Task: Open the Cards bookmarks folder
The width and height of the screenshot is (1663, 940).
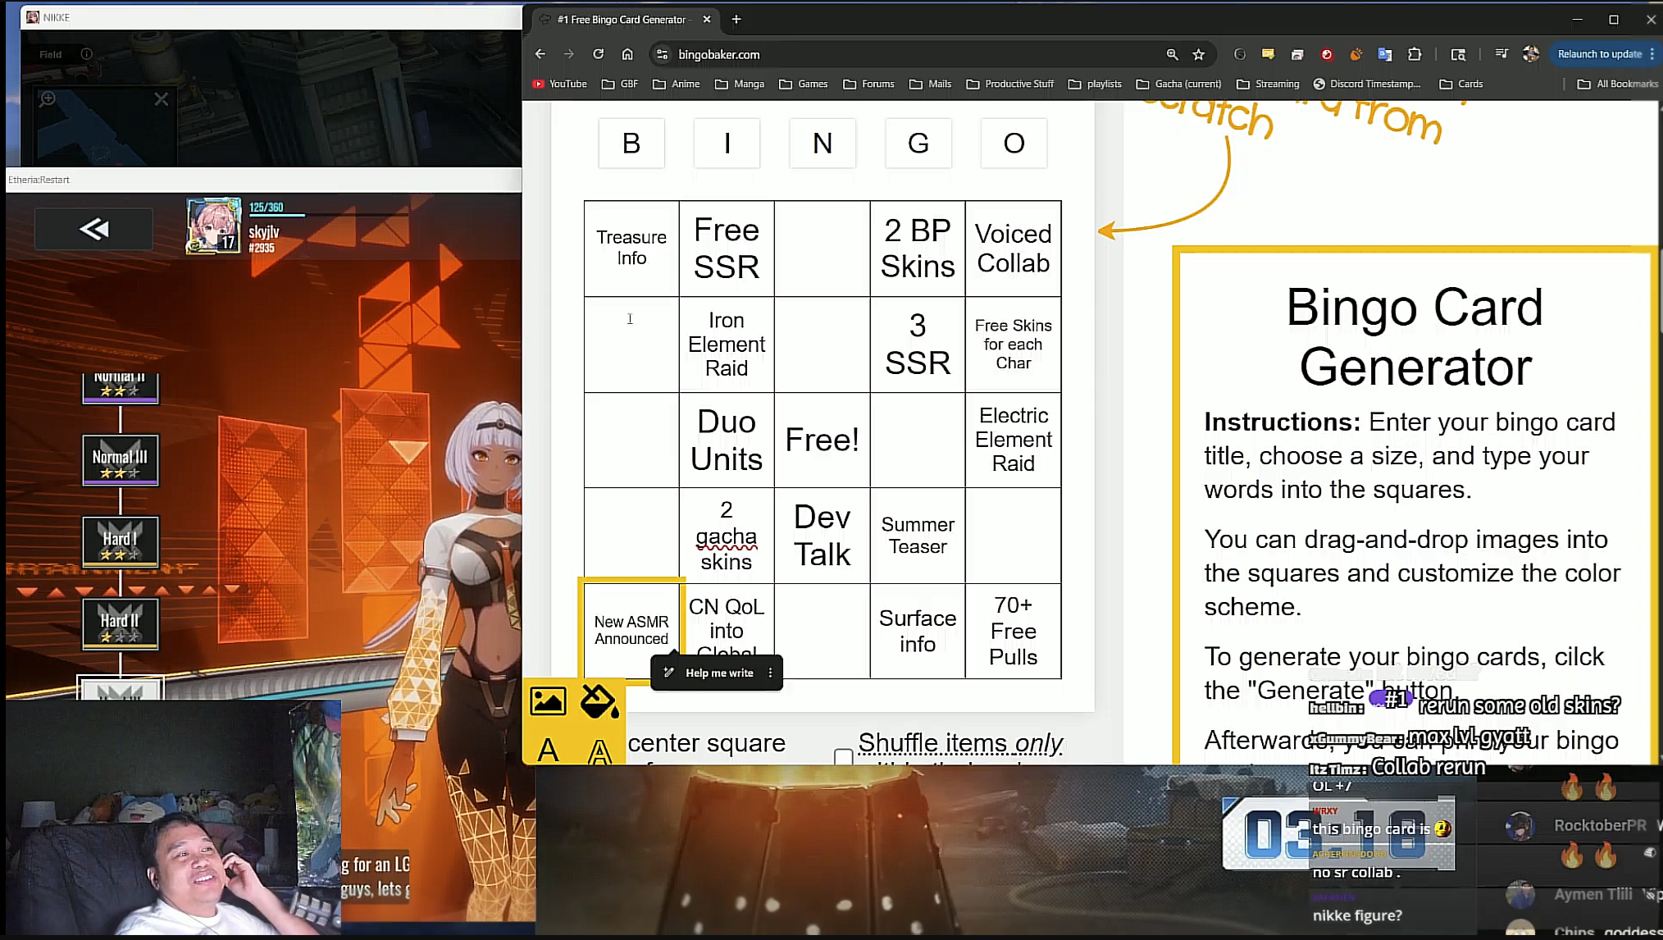Action: click(x=1461, y=84)
